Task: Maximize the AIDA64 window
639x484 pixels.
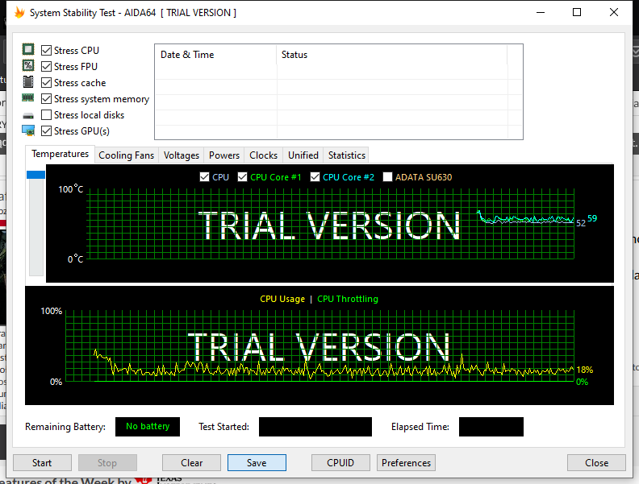Action: pos(577,12)
